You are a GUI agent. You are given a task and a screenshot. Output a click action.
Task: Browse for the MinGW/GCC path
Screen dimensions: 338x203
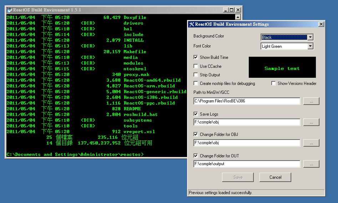point(311,101)
